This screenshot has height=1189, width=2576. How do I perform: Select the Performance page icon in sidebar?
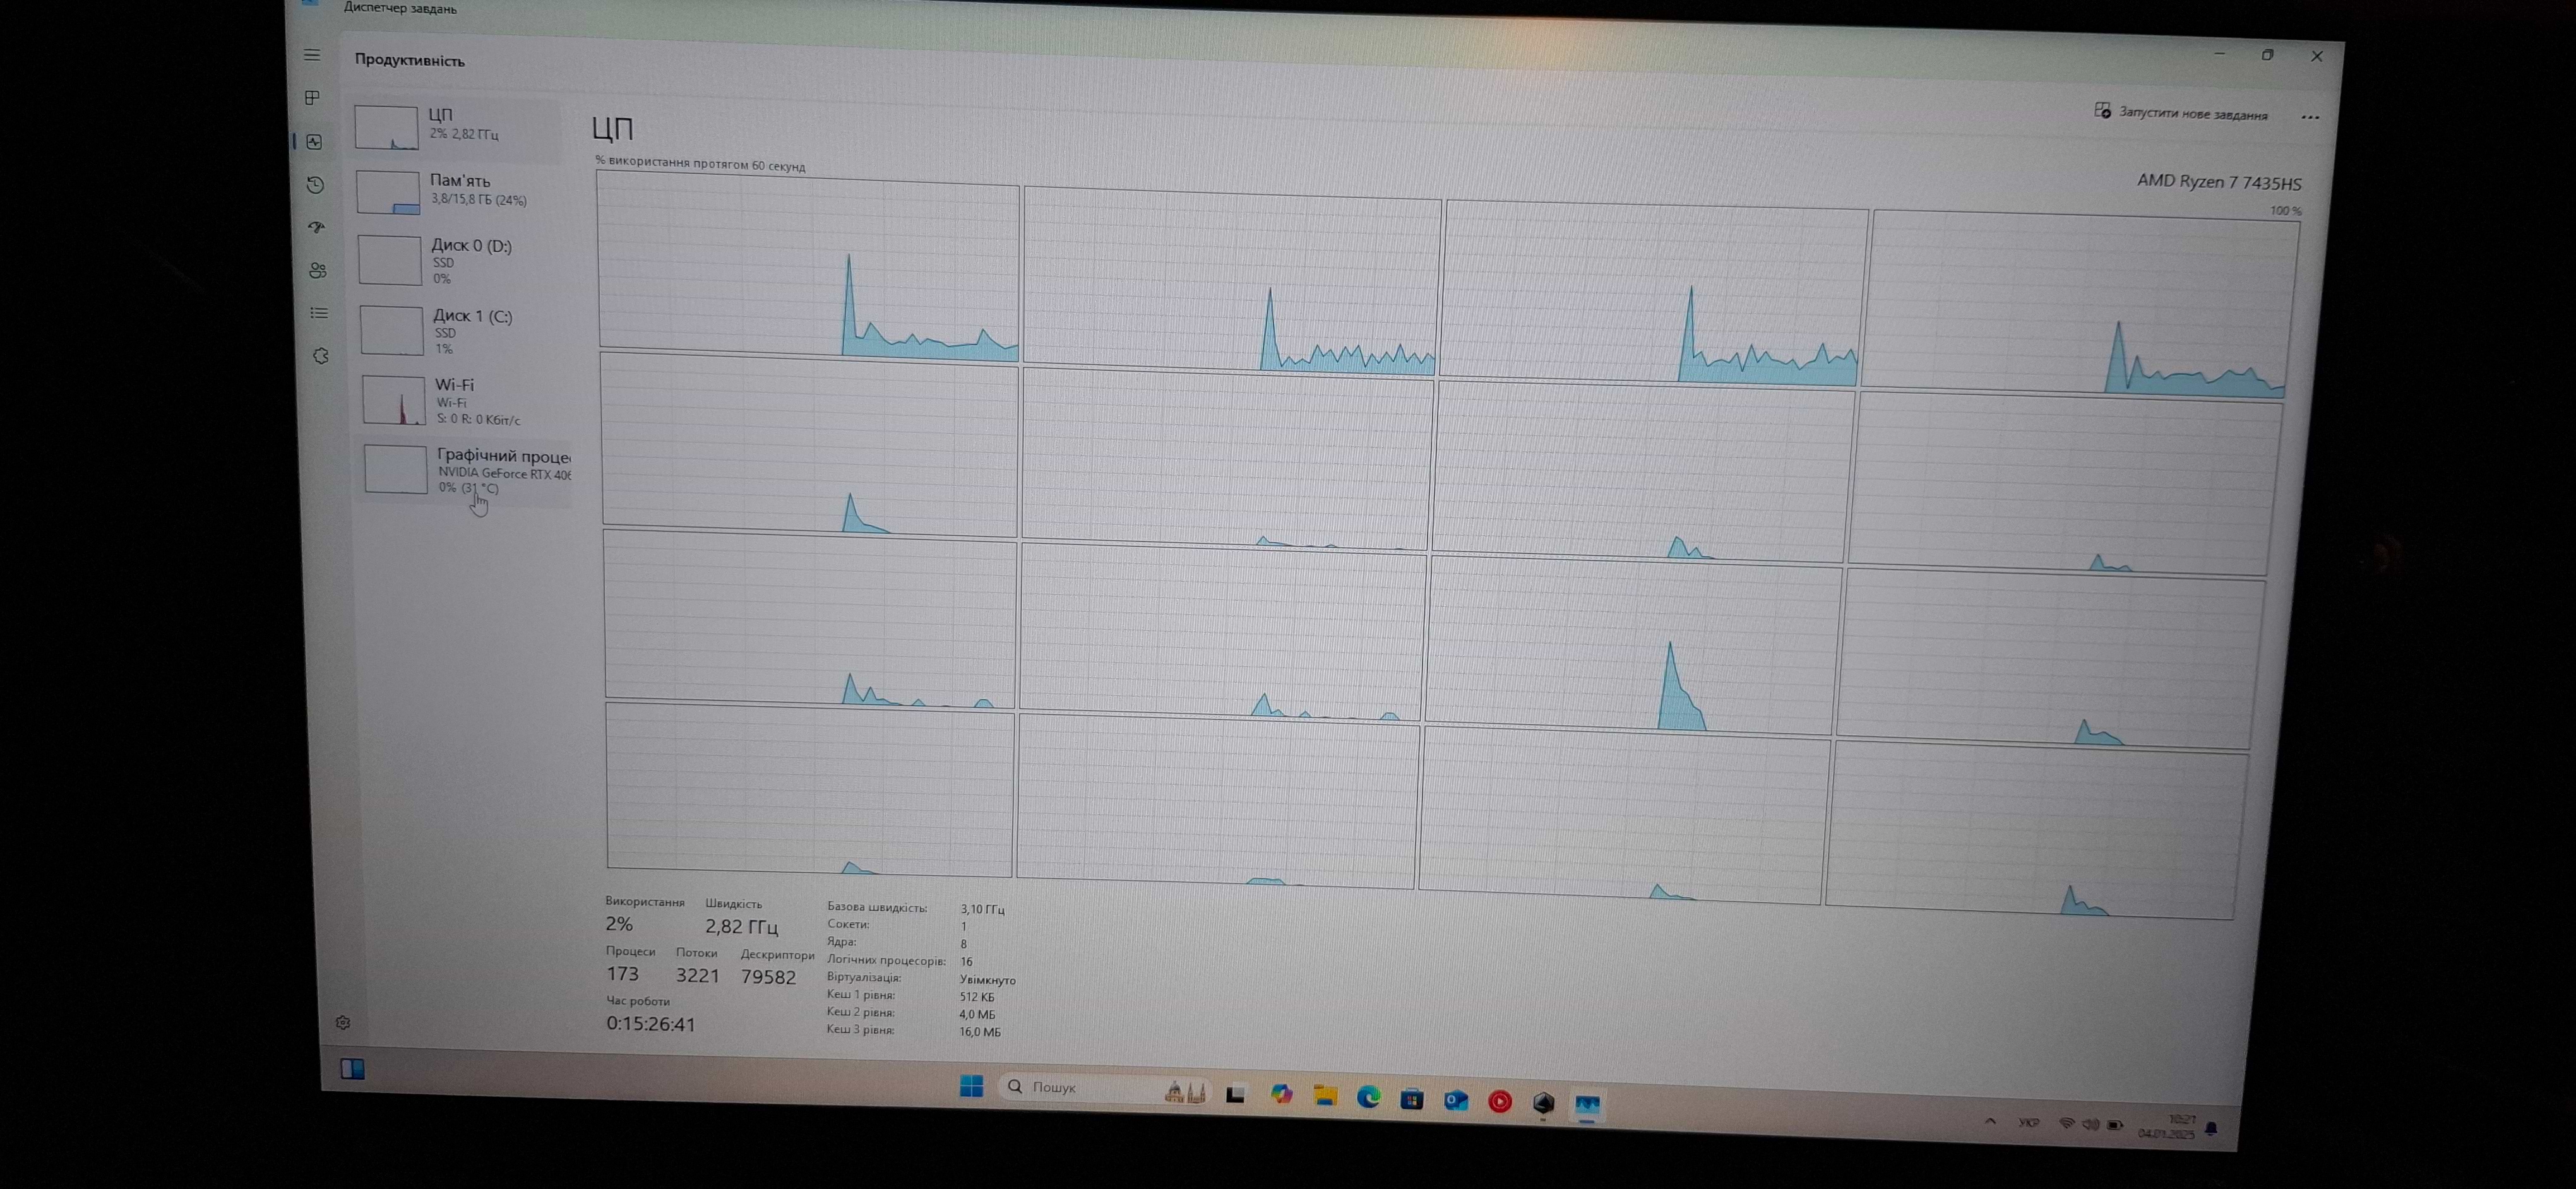click(315, 142)
